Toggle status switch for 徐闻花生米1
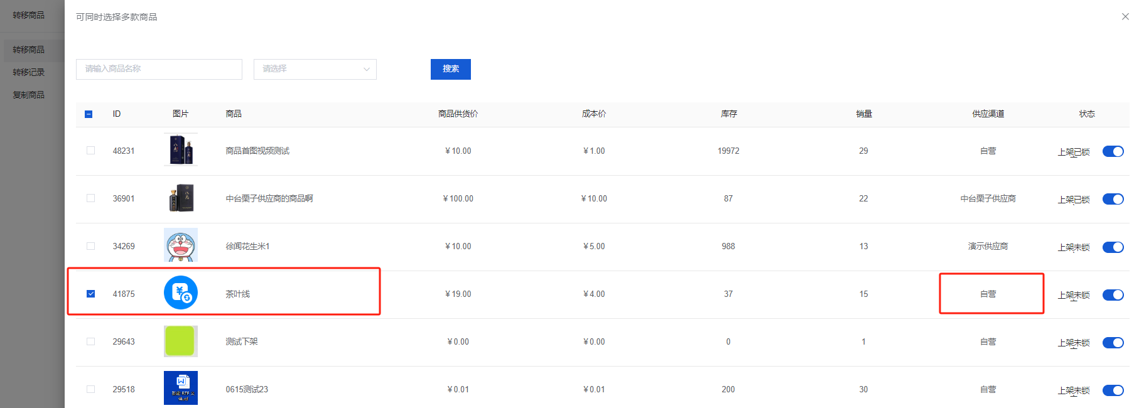Viewport: 1139px width, 408px height. point(1113,247)
